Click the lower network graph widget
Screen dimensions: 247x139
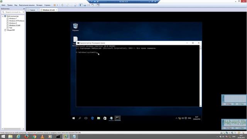click(x=234, y=124)
